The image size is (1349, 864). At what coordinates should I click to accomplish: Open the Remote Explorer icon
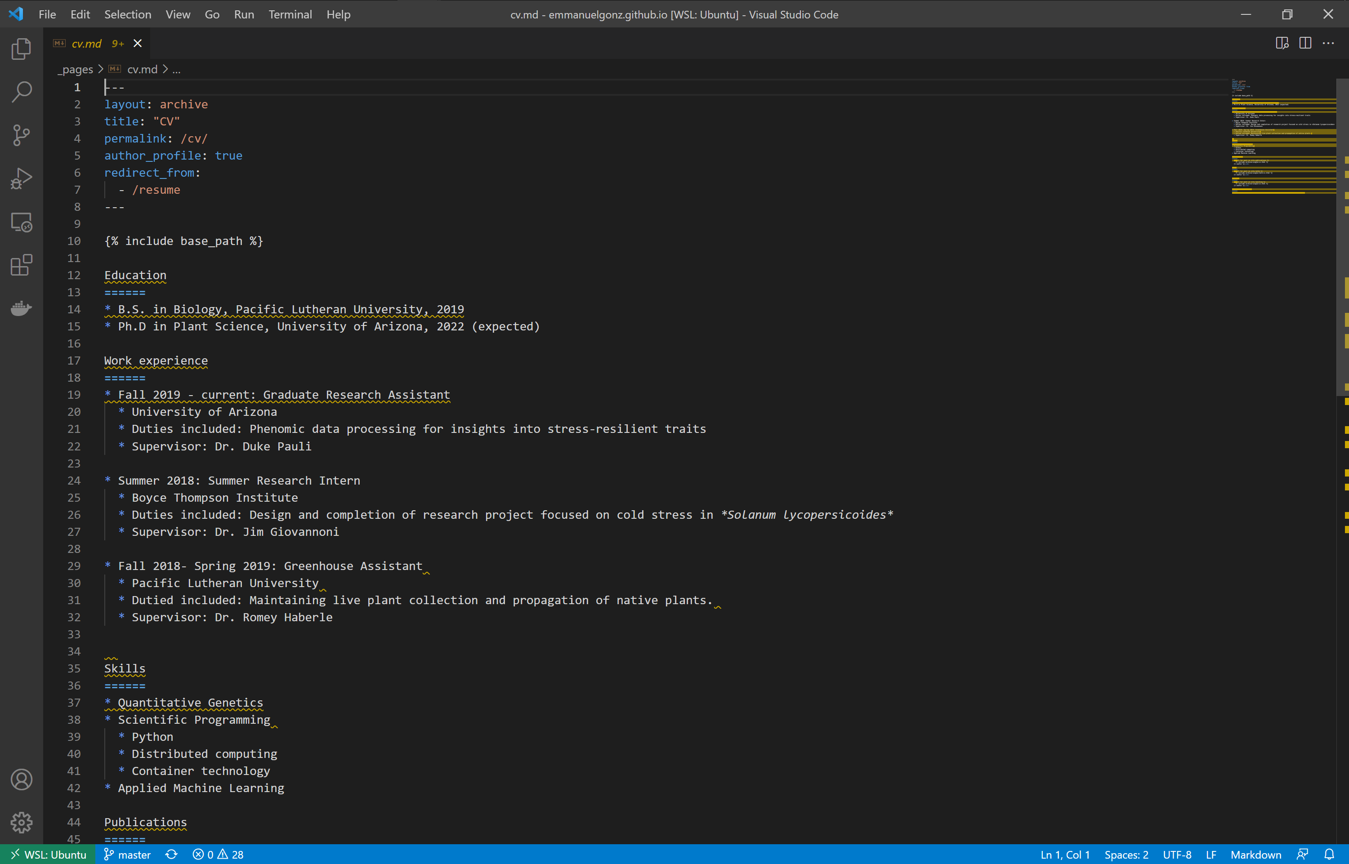(21, 222)
